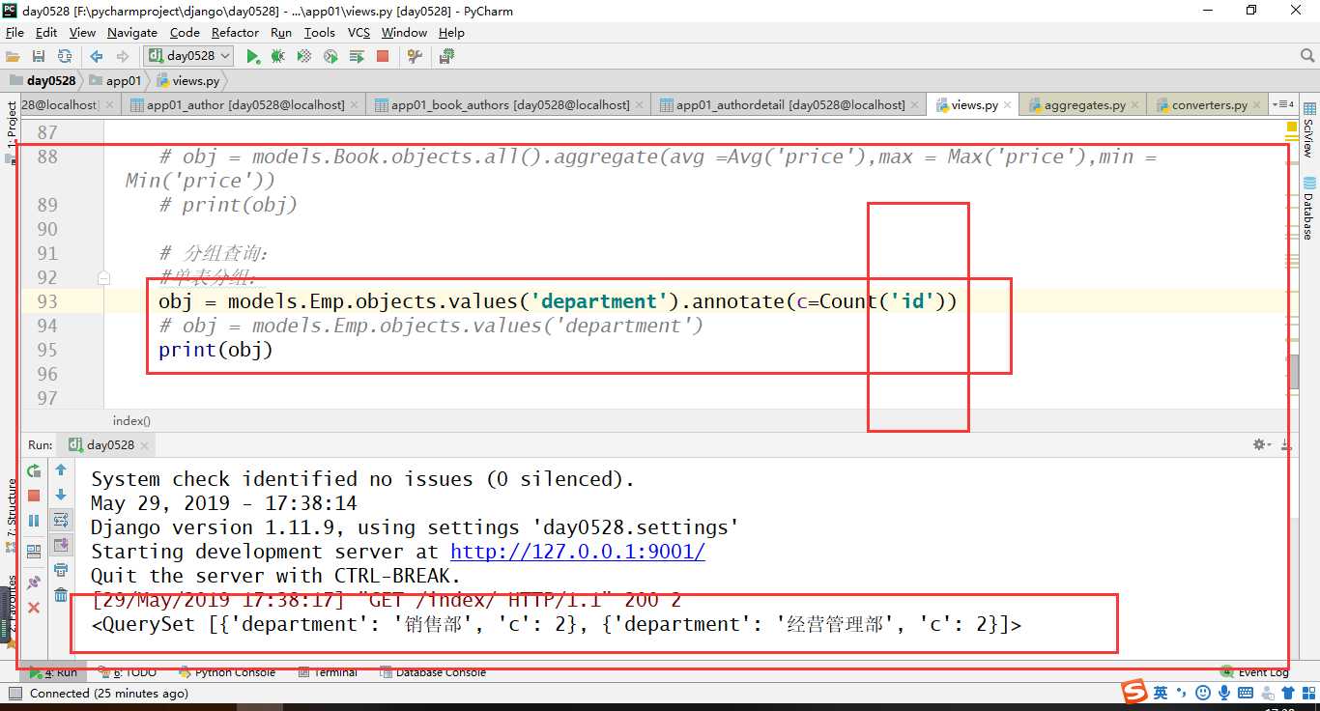Click the Save All toolbar icon
This screenshot has height=711, width=1320.
39,57
